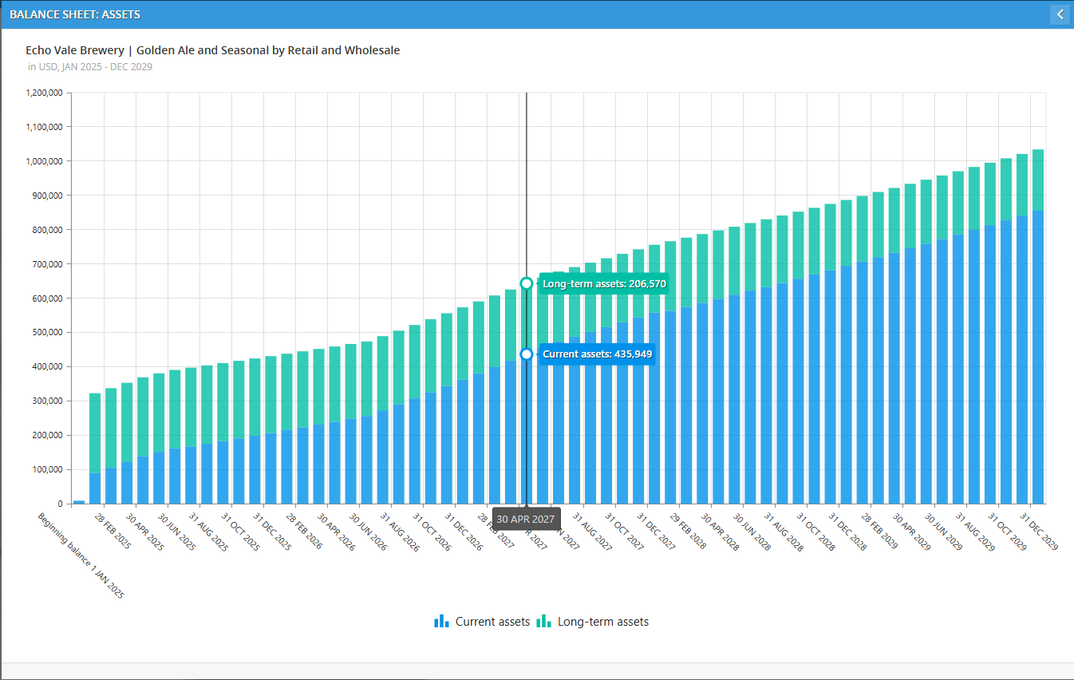Click green segment of the last bar
The width and height of the screenshot is (1074, 680).
pyautogui.click(x=1038, y=180)
